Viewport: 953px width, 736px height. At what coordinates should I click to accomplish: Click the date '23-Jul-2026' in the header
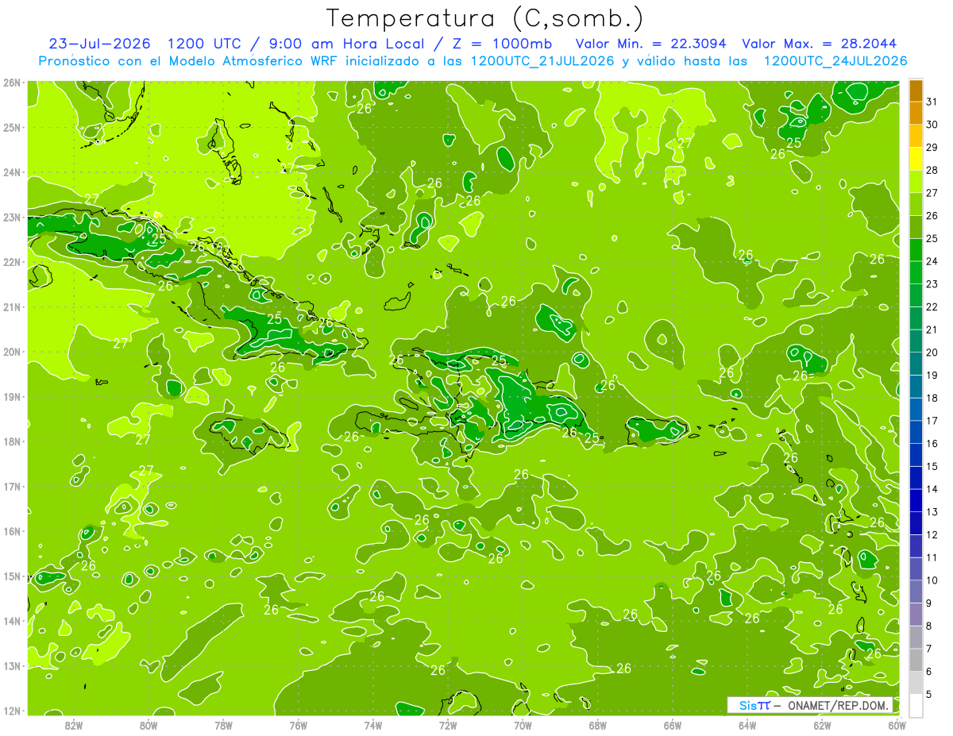pyautogui.click(x=102, y=44)
